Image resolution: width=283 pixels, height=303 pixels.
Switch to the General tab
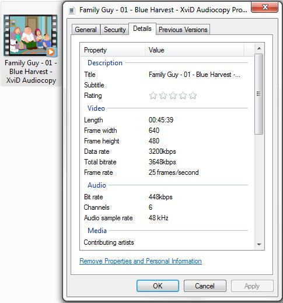pyautogui.click(x=86, y=30)
